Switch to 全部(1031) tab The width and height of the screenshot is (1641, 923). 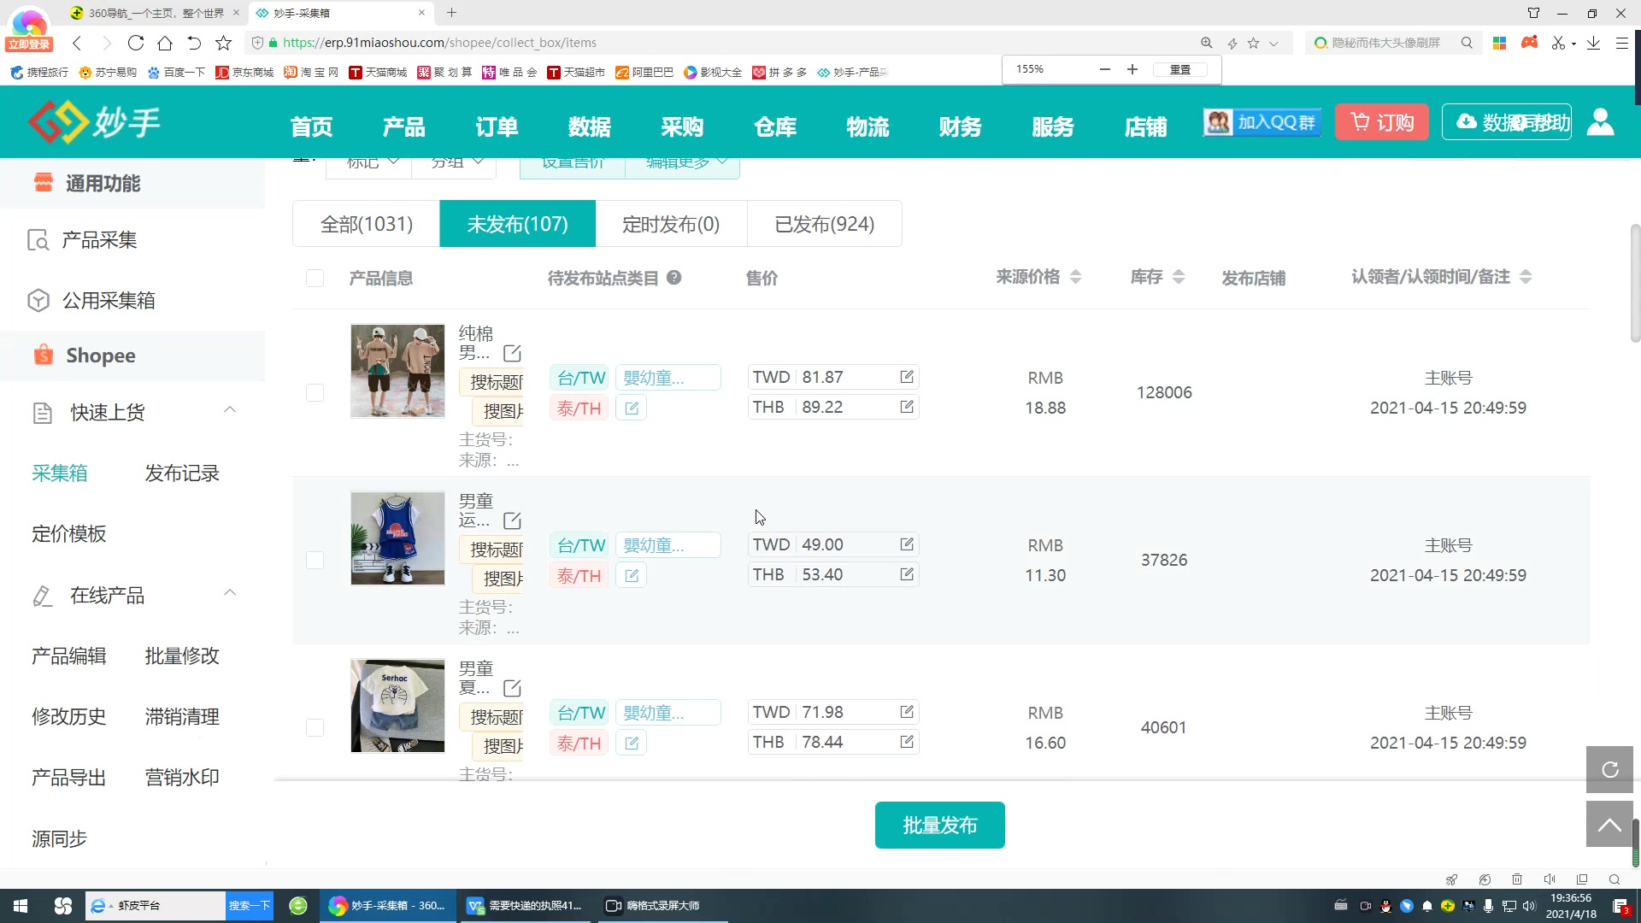click(x=367, y=224)
